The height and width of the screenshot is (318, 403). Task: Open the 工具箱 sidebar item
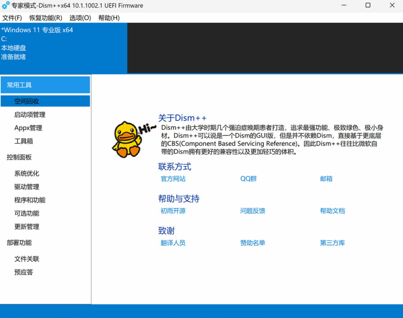pyautogui.click(x=23, y=141)
